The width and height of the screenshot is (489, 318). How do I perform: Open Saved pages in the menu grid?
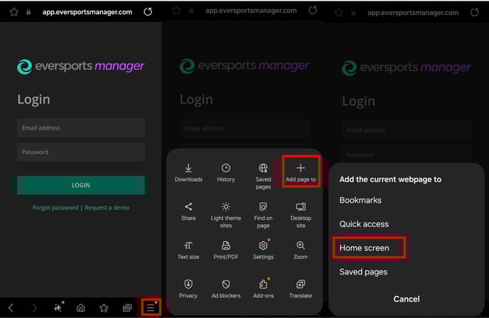tap(263, 176)
